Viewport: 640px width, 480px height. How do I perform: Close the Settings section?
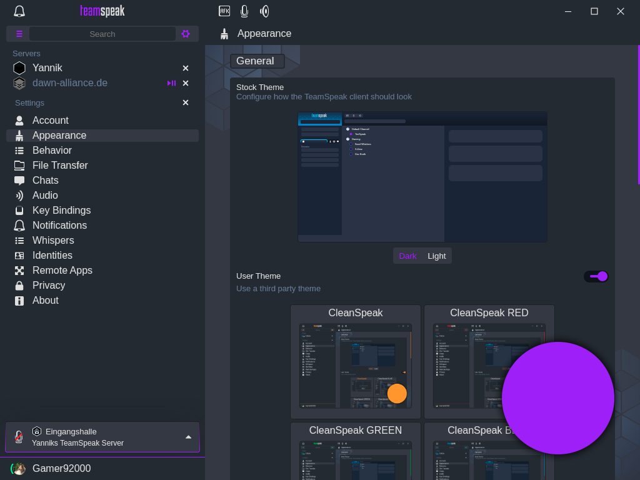point(186,102)
